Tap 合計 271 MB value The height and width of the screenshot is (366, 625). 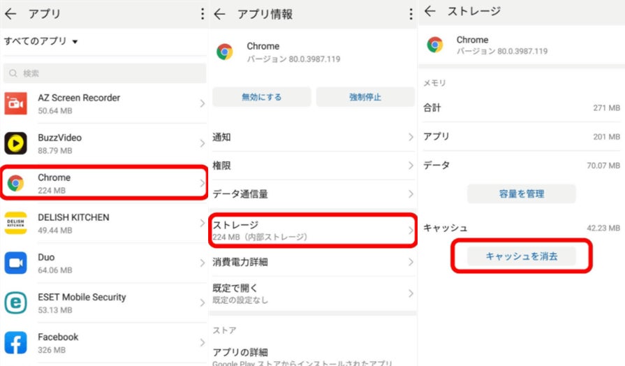(x=606, y=108)
